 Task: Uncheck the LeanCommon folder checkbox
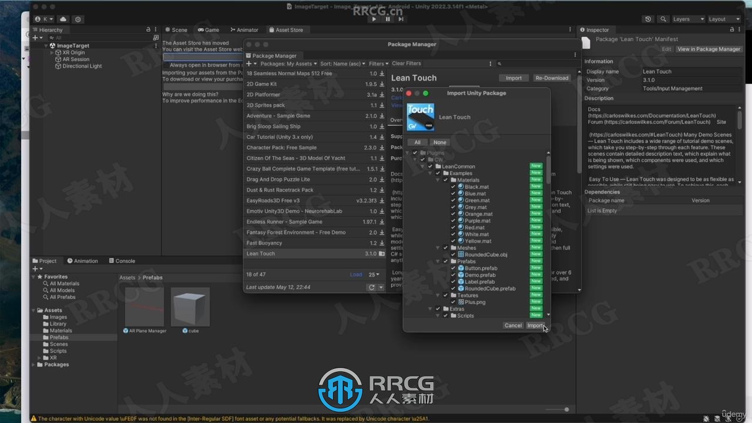coord(430,166)
